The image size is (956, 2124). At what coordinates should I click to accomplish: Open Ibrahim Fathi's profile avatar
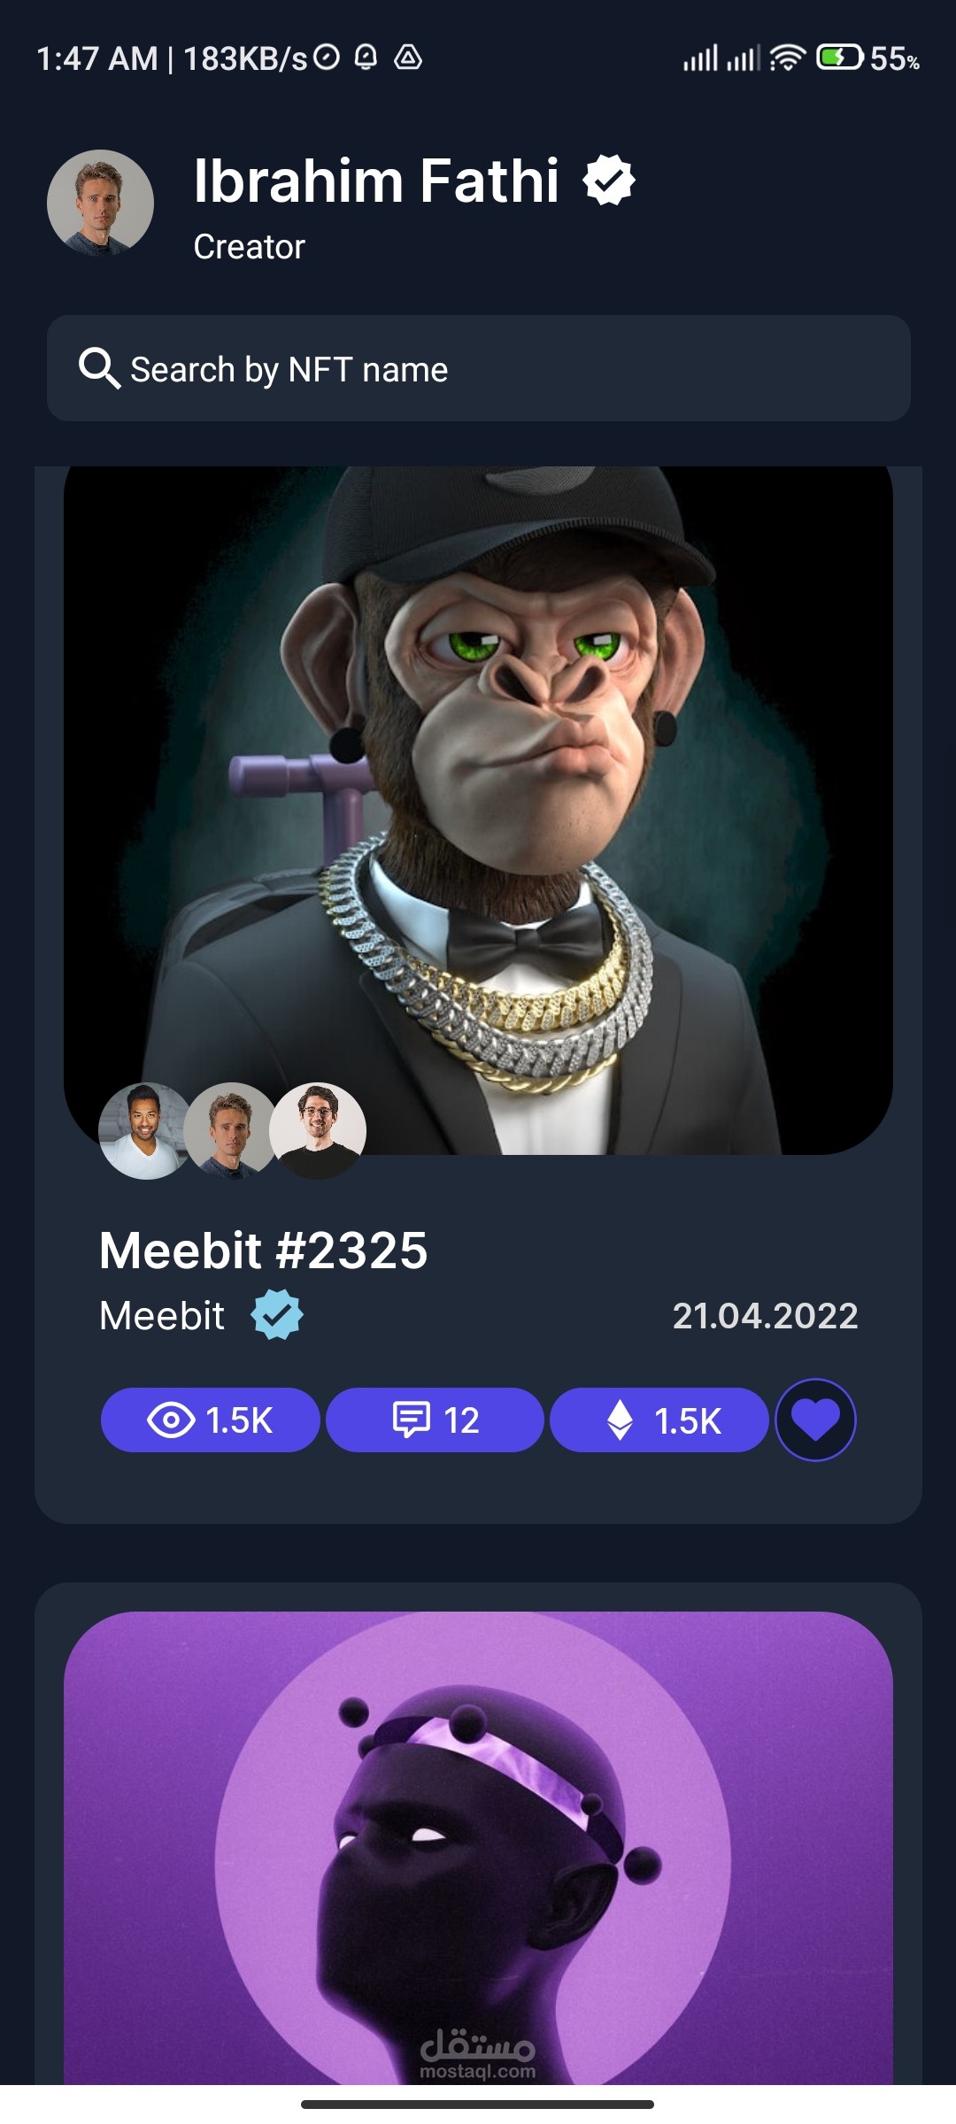click(100, 203)
